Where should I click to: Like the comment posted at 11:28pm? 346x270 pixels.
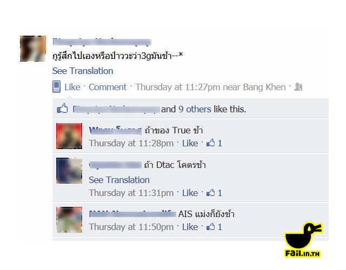[x=190, y=143]
